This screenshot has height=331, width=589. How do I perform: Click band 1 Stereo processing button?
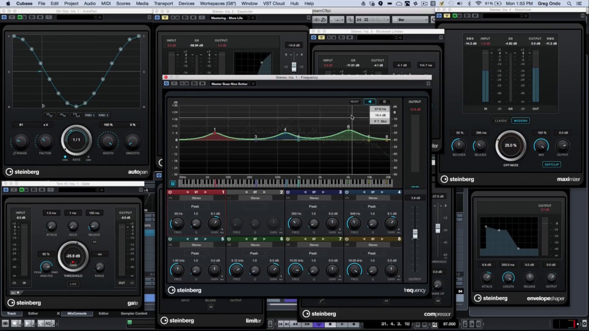click(x=196, y=198)
